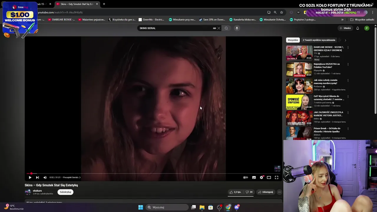This screenshot has width=377, height=212.
Task: Open Microsoft Store from the taskbar
Action: pyautogui.click(x=211, y=207)
